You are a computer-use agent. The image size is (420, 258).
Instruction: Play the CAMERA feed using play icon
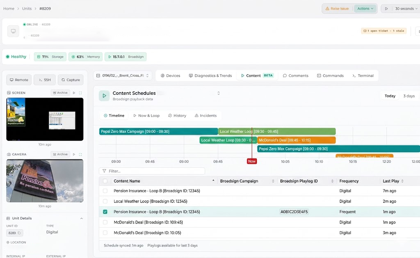point(74,155)
